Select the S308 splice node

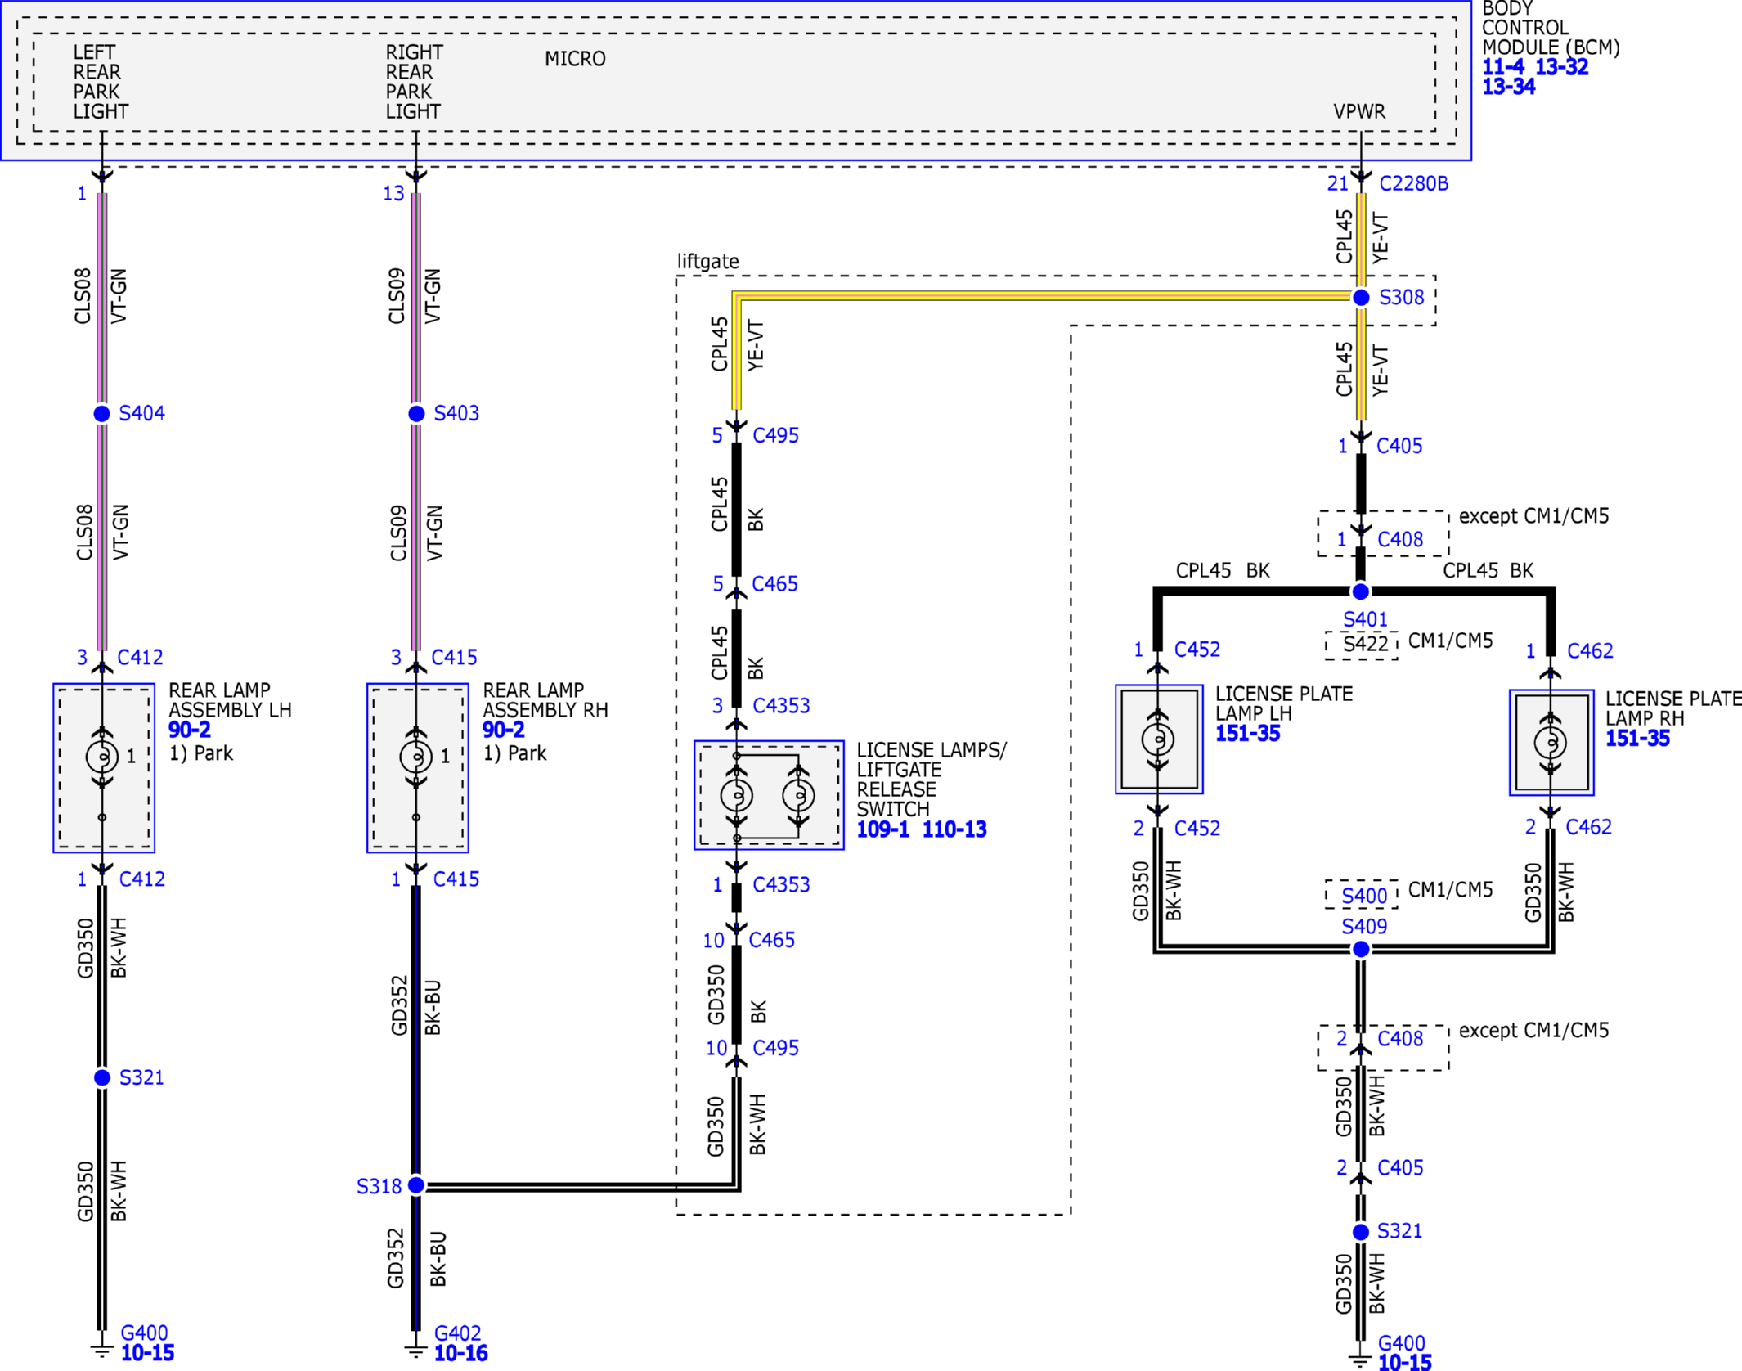tap(1361, 298)
